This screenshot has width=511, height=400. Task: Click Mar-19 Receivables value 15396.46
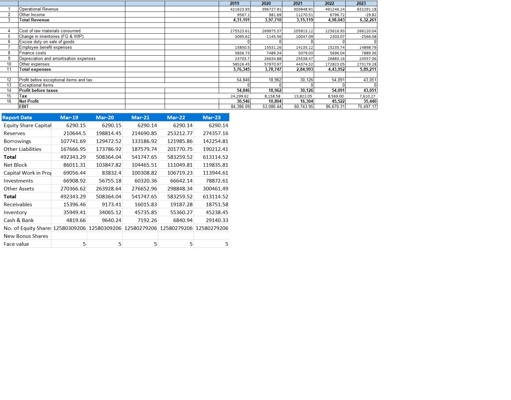coord(75,204)
